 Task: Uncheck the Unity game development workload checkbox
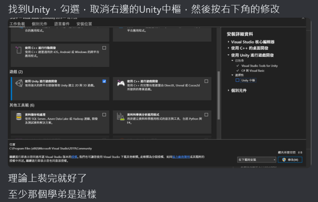click(104, 81)
